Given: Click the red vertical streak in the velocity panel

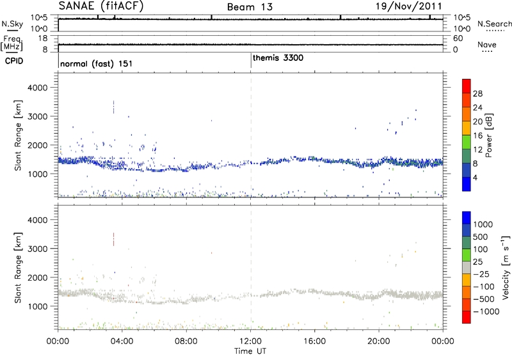Looking at the screenshot, I should click(x=113, y=239).
